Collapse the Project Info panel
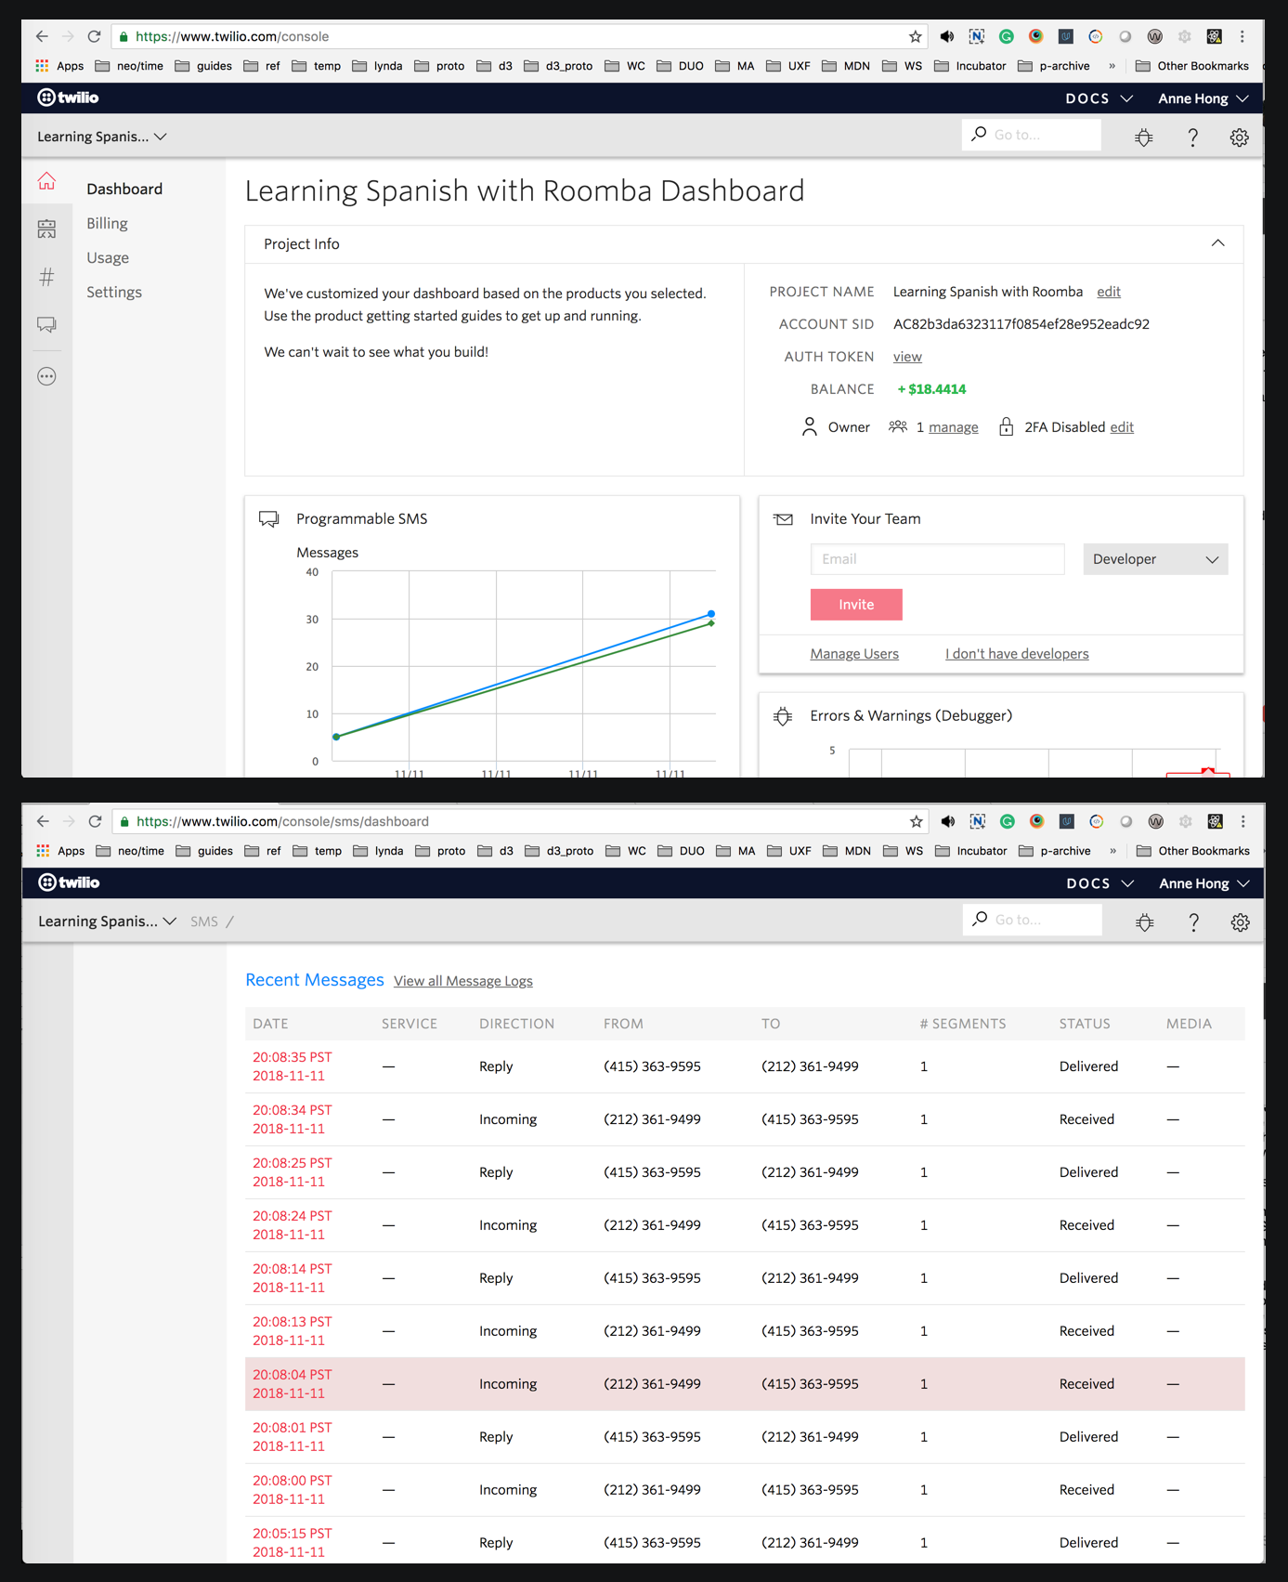 [1217, 243]
